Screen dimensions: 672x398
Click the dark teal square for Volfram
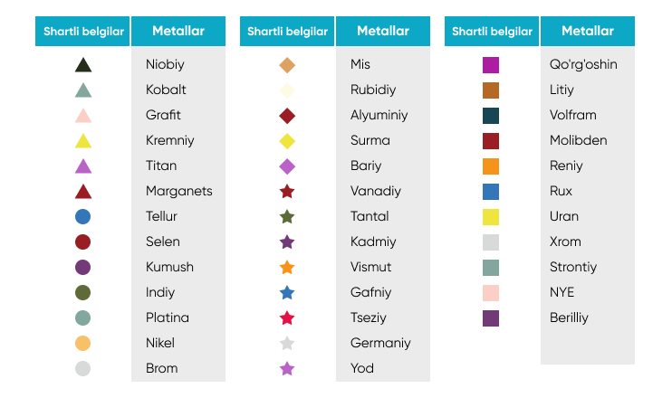[491, 116]
